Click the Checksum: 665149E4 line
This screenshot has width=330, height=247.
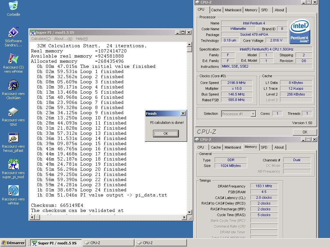pyautogui.click(x=57, y=205)
